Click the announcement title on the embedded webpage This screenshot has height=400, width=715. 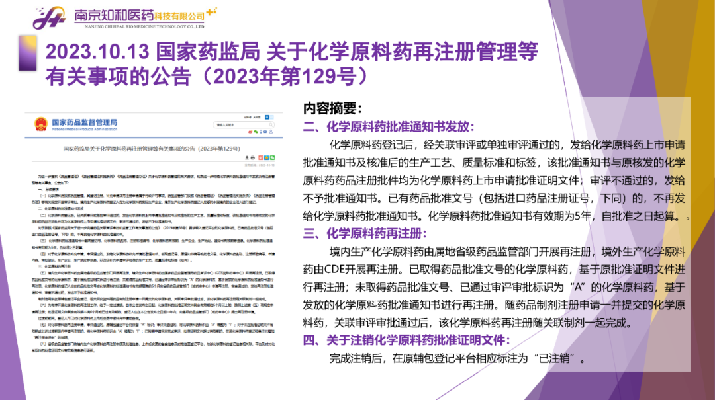150,149
